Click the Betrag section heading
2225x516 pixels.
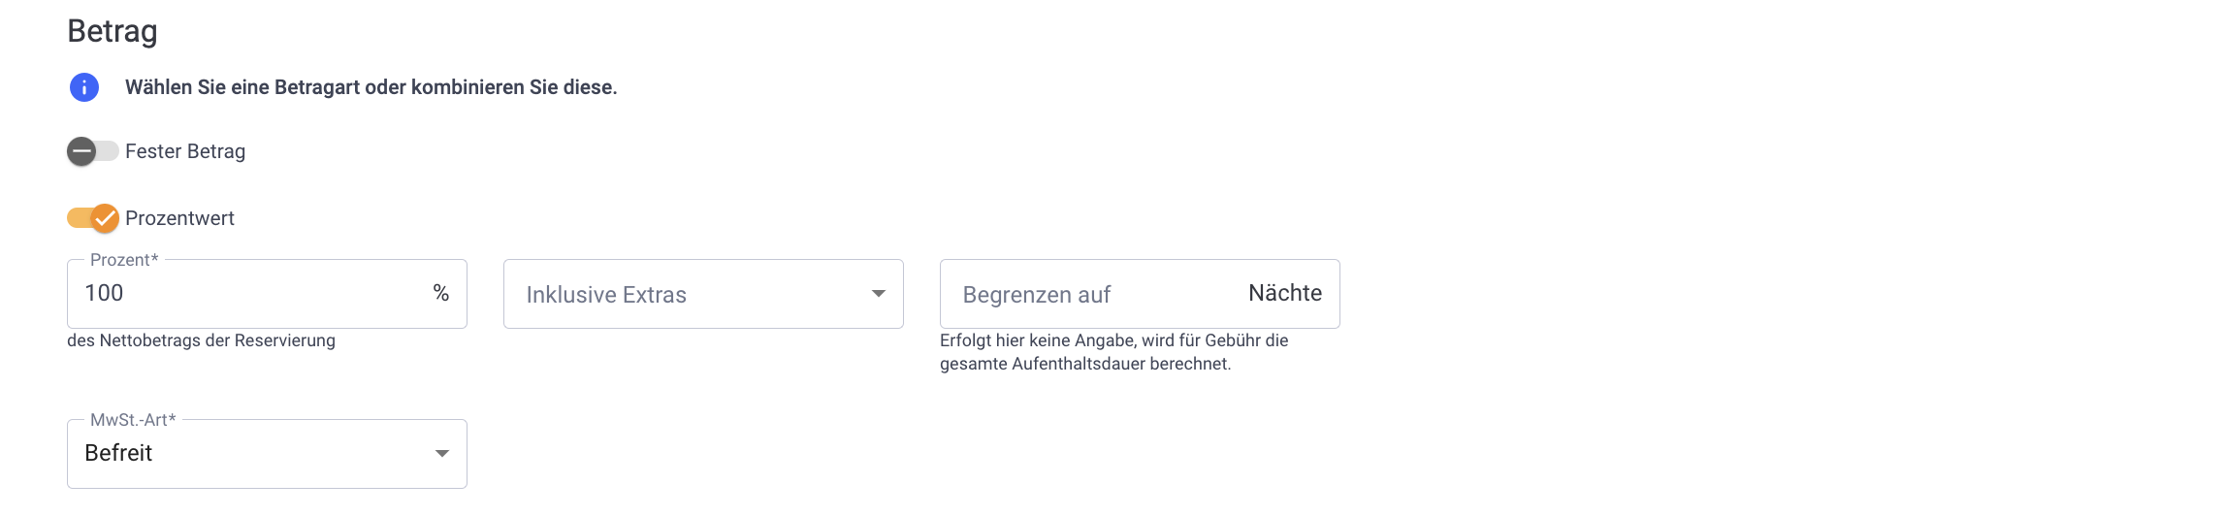(113, 31)
